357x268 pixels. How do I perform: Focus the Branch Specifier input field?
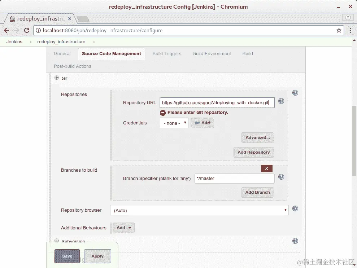[235, 178]
